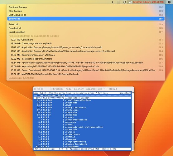Screen dimensions: 173x156
Task: Select /Safari row in ncdu
Action: point(82,125)
